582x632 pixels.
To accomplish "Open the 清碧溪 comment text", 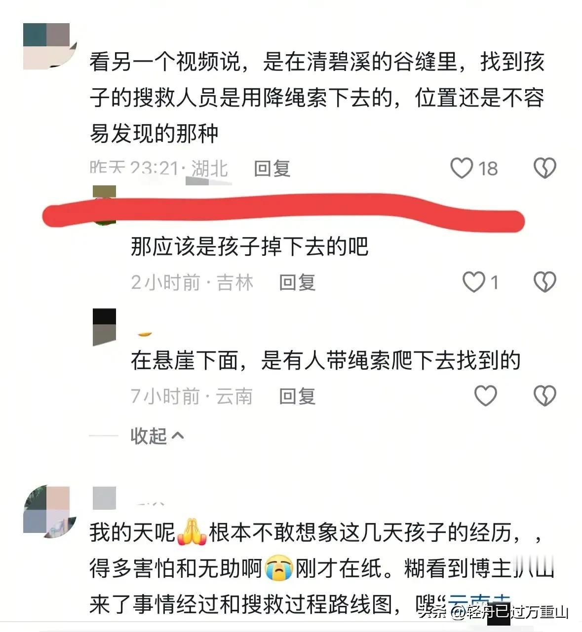I will [317, 98].
